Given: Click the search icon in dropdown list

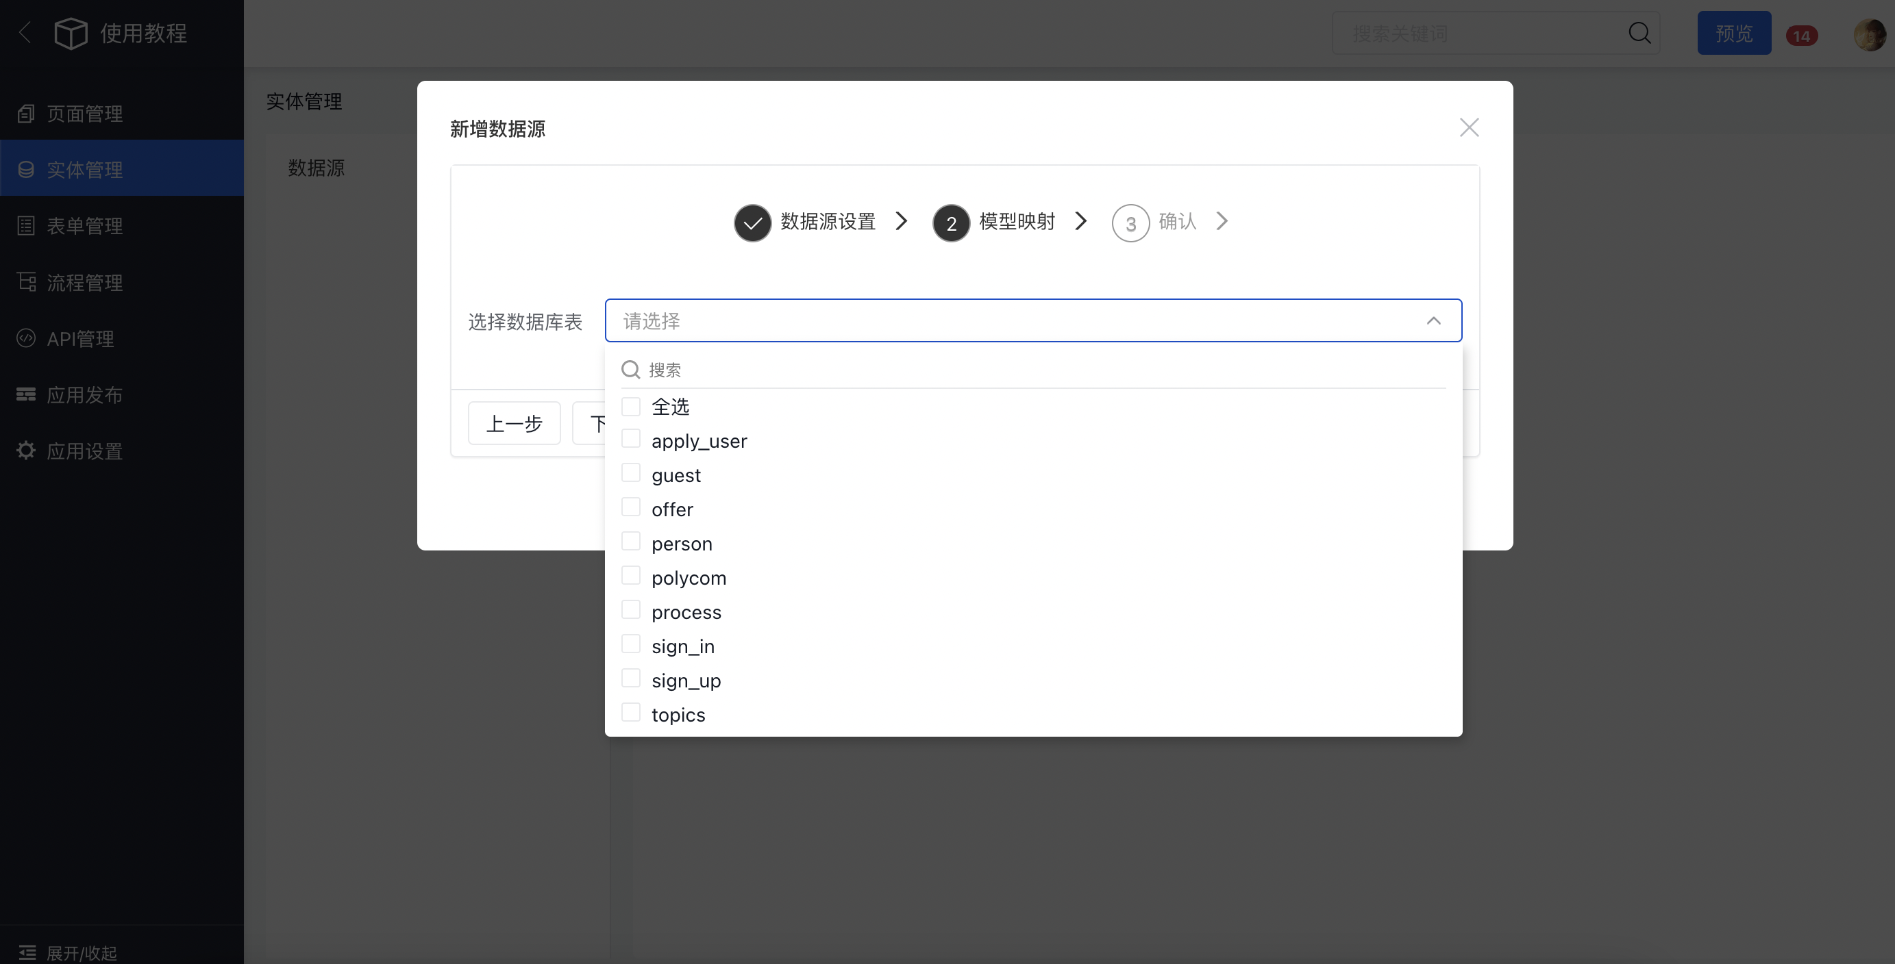Looking at the screenshot, I should [x=630, y=369].
